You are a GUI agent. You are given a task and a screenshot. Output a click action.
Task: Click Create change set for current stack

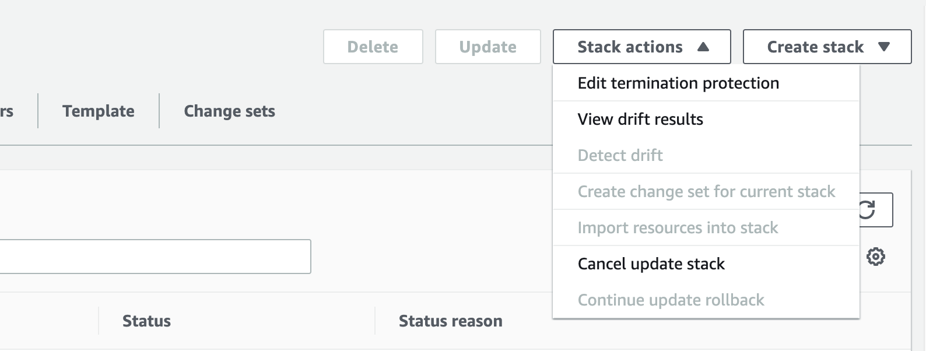click(706, 191)
